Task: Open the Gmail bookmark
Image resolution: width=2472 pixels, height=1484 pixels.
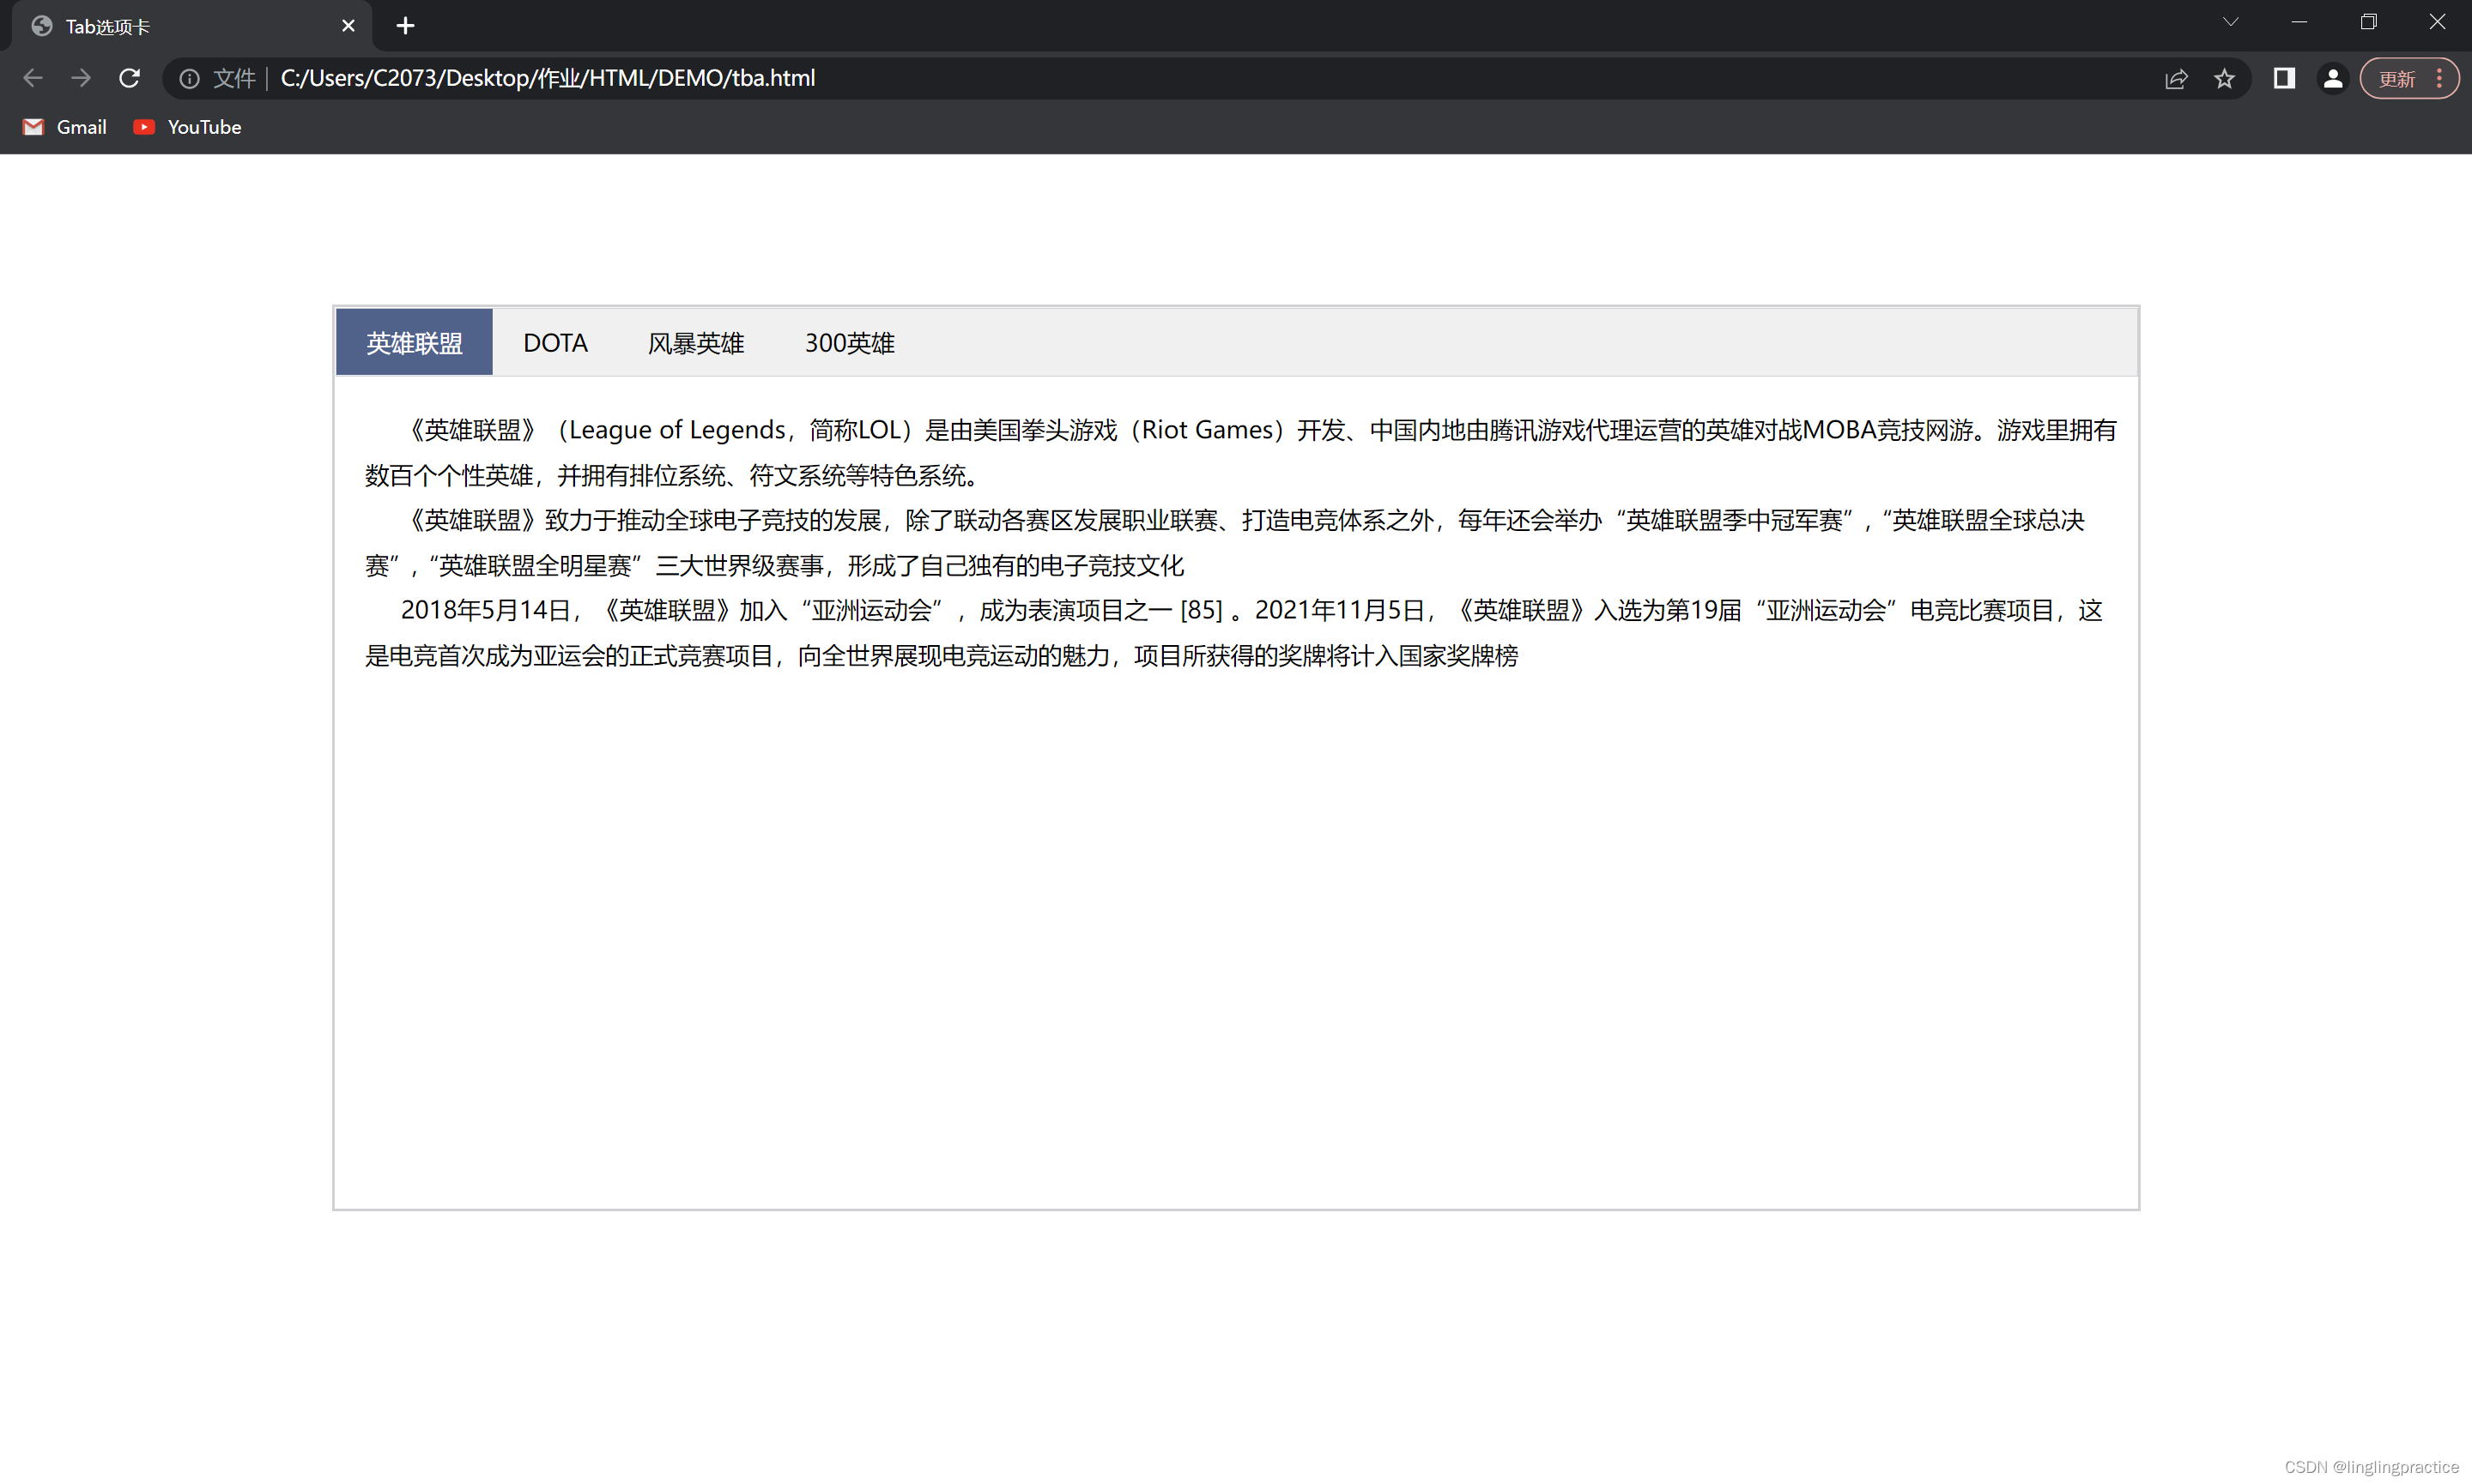Action: point(64,127)
